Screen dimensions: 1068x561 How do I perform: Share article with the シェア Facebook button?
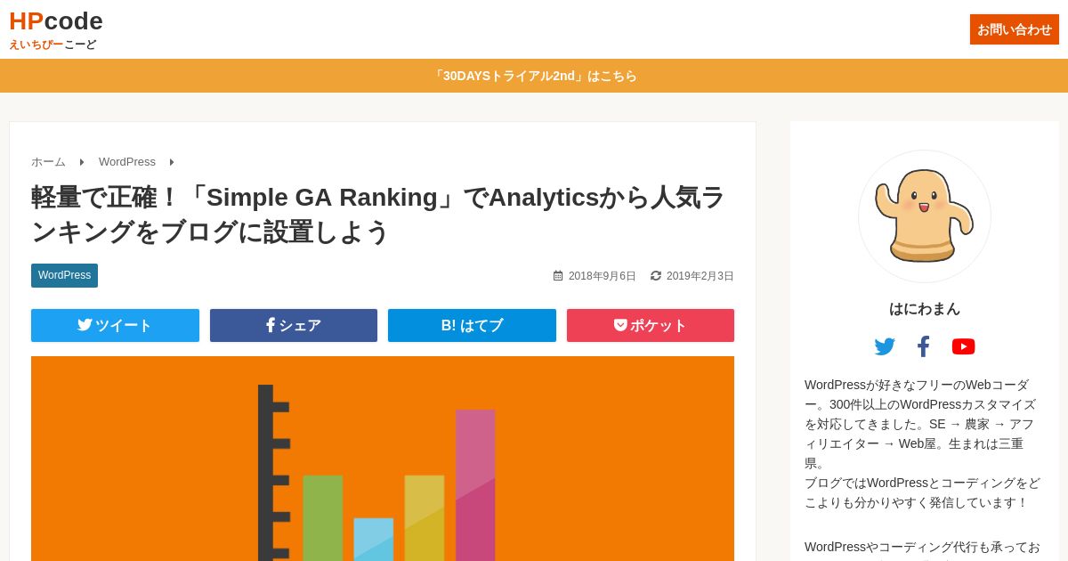294,326
